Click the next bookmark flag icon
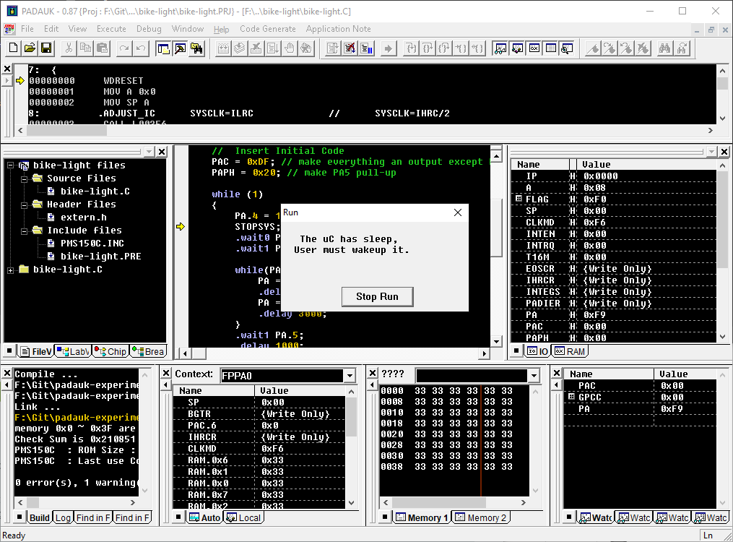Image resolution: width=733 pixels, height=542 pixels. [x=610, y=48]
